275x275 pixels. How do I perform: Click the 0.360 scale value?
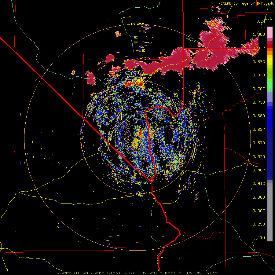[259, 197]
